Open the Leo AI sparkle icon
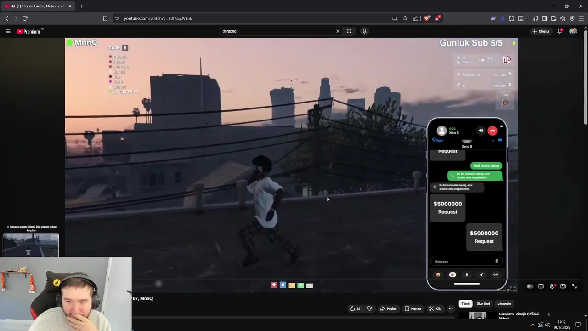The width and height of the screenshot is (588, 331). pyautogui.click(x=563, y=18)
